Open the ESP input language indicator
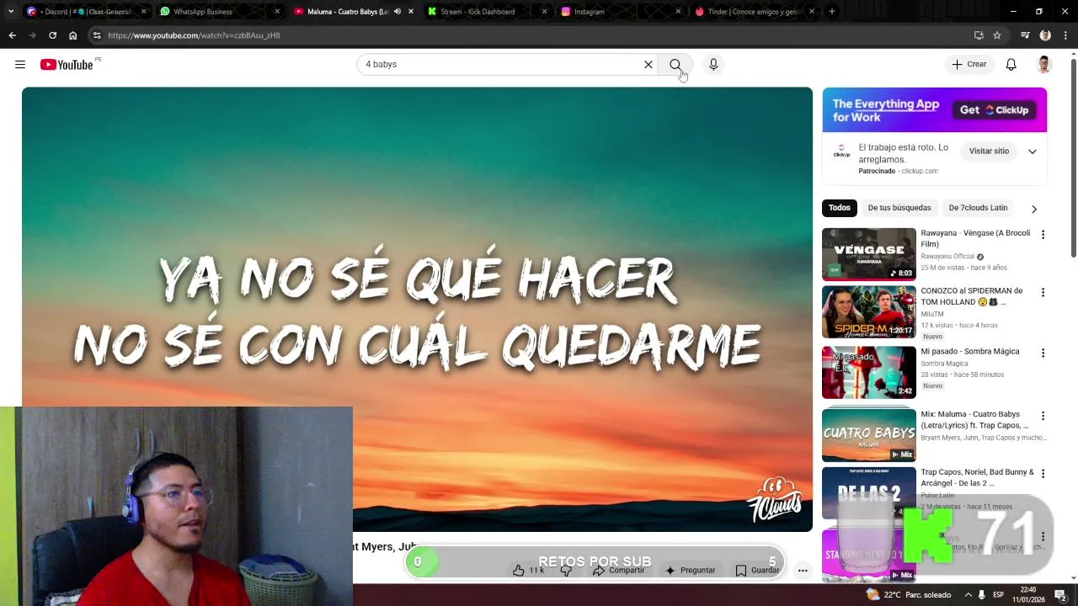 [999, 595]
